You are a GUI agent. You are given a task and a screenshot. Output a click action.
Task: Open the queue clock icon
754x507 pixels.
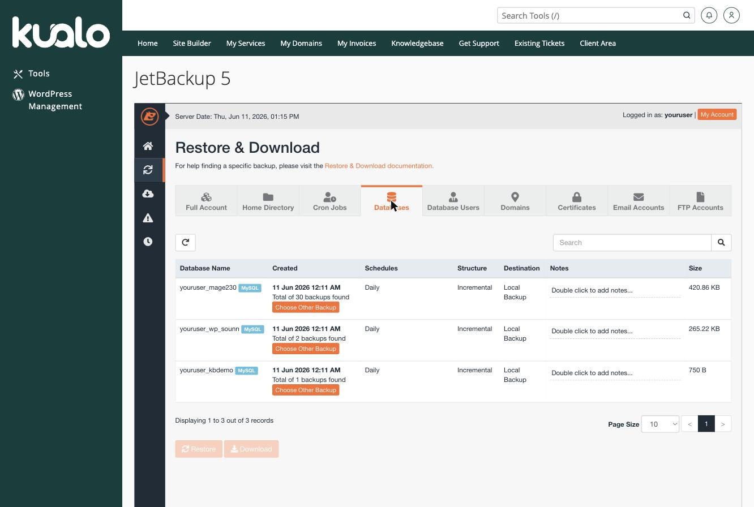(148, 242)
